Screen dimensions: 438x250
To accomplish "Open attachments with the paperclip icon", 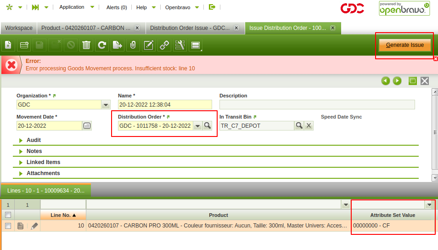I will tap(133, 45).
